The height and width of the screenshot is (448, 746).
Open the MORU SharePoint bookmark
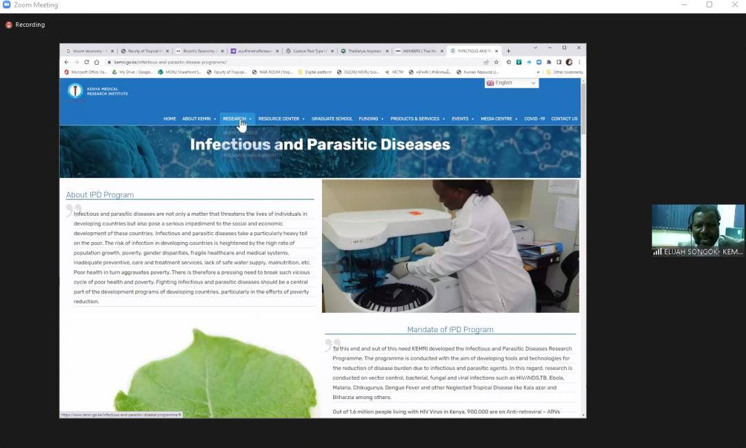[180, 72]
